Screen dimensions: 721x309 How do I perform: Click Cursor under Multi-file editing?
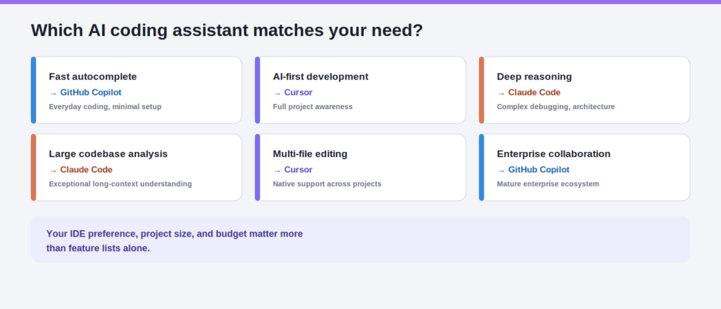coord(298,170)
